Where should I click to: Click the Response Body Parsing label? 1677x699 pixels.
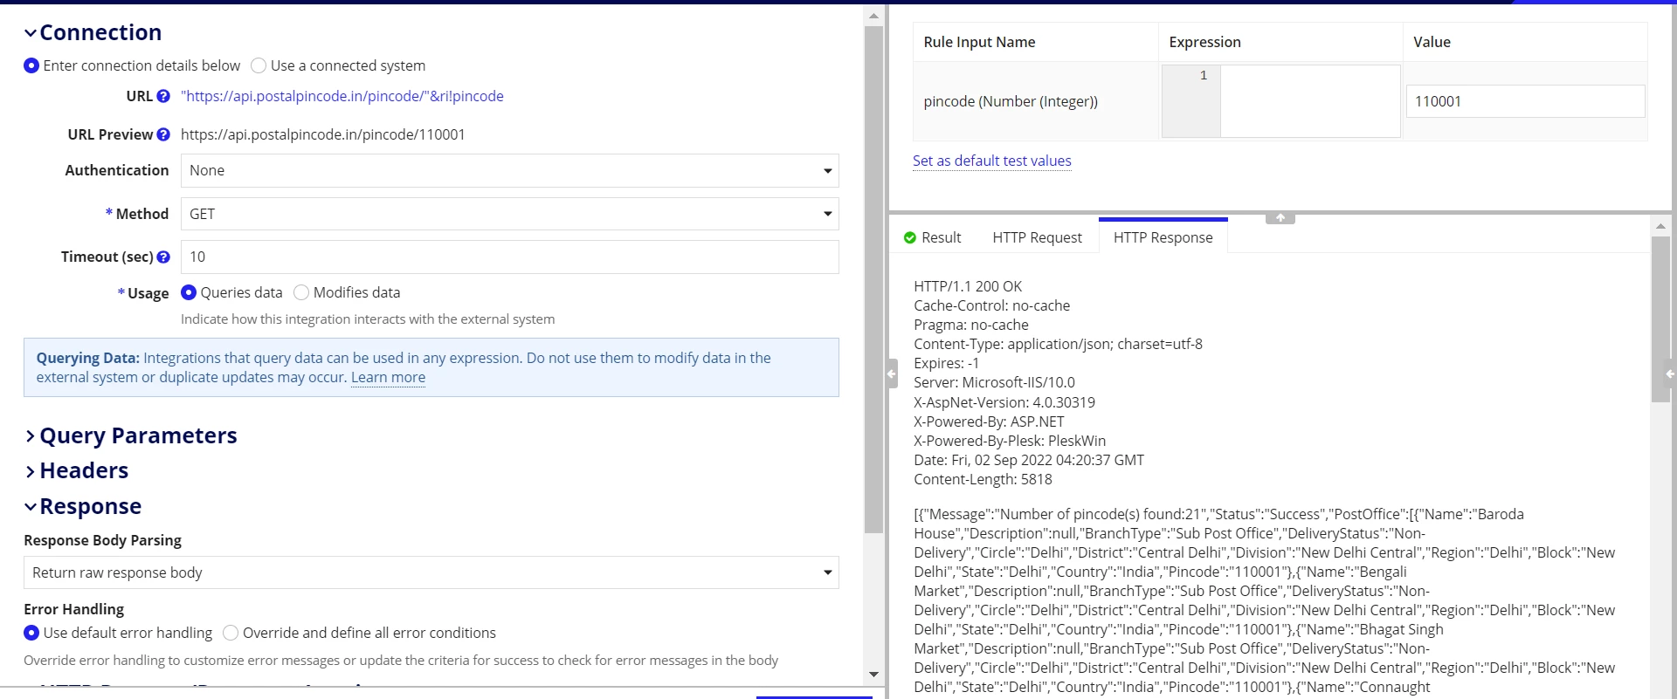click(103, 540)
